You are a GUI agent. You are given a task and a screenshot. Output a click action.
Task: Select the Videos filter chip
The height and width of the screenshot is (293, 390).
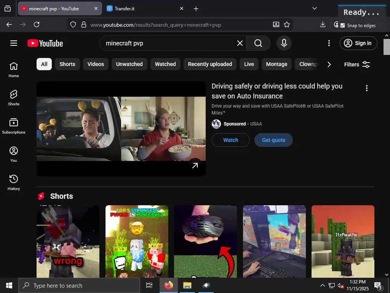coord(96,64)
